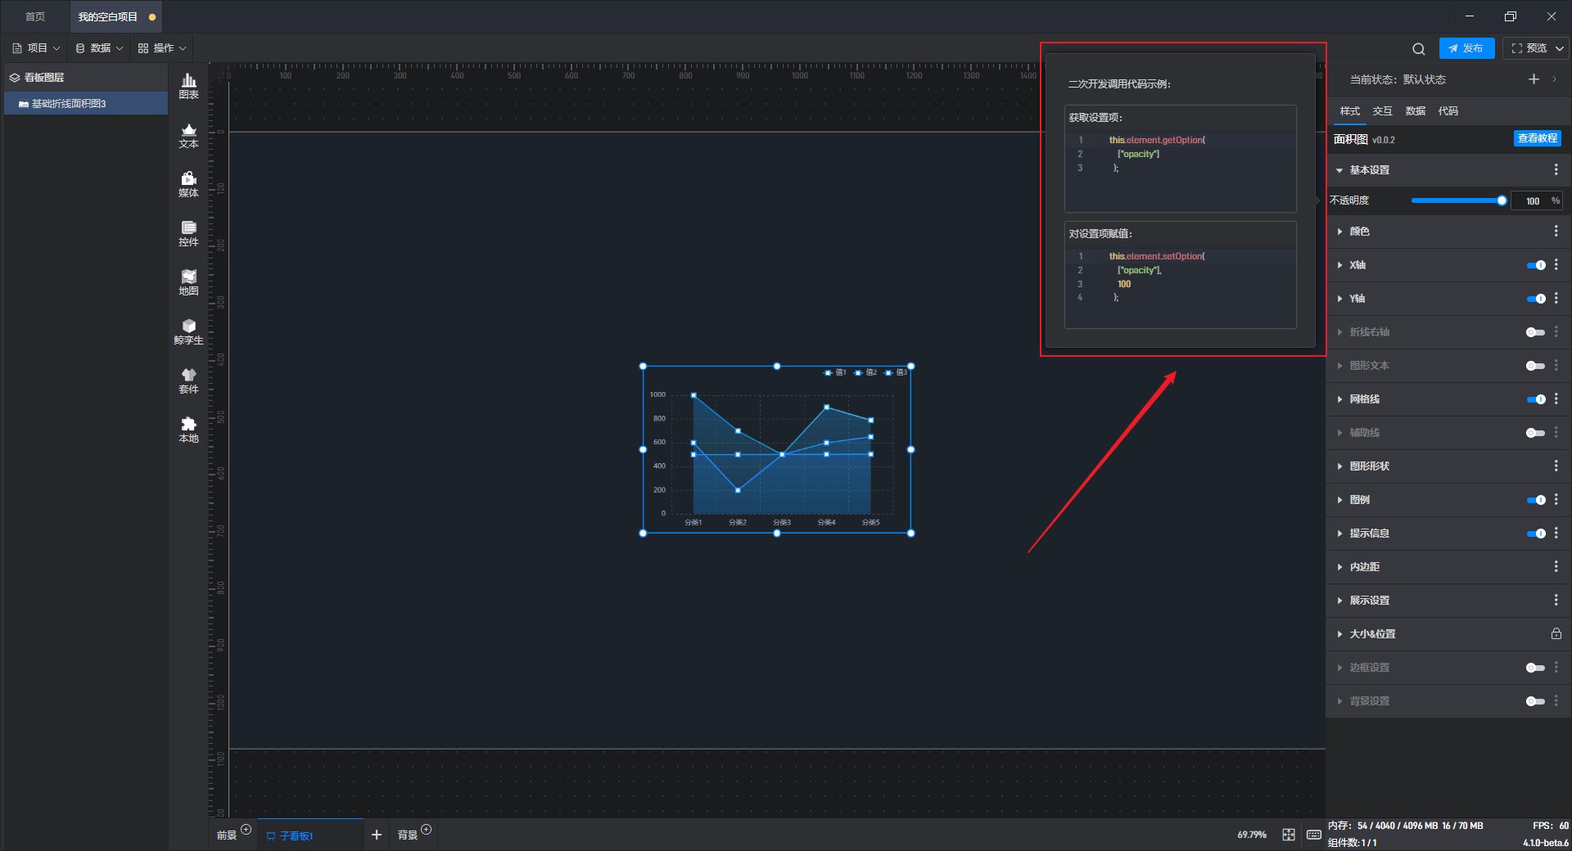
Task: Open the three-dot menu for 图形形状
Action: click(1556, 466)
